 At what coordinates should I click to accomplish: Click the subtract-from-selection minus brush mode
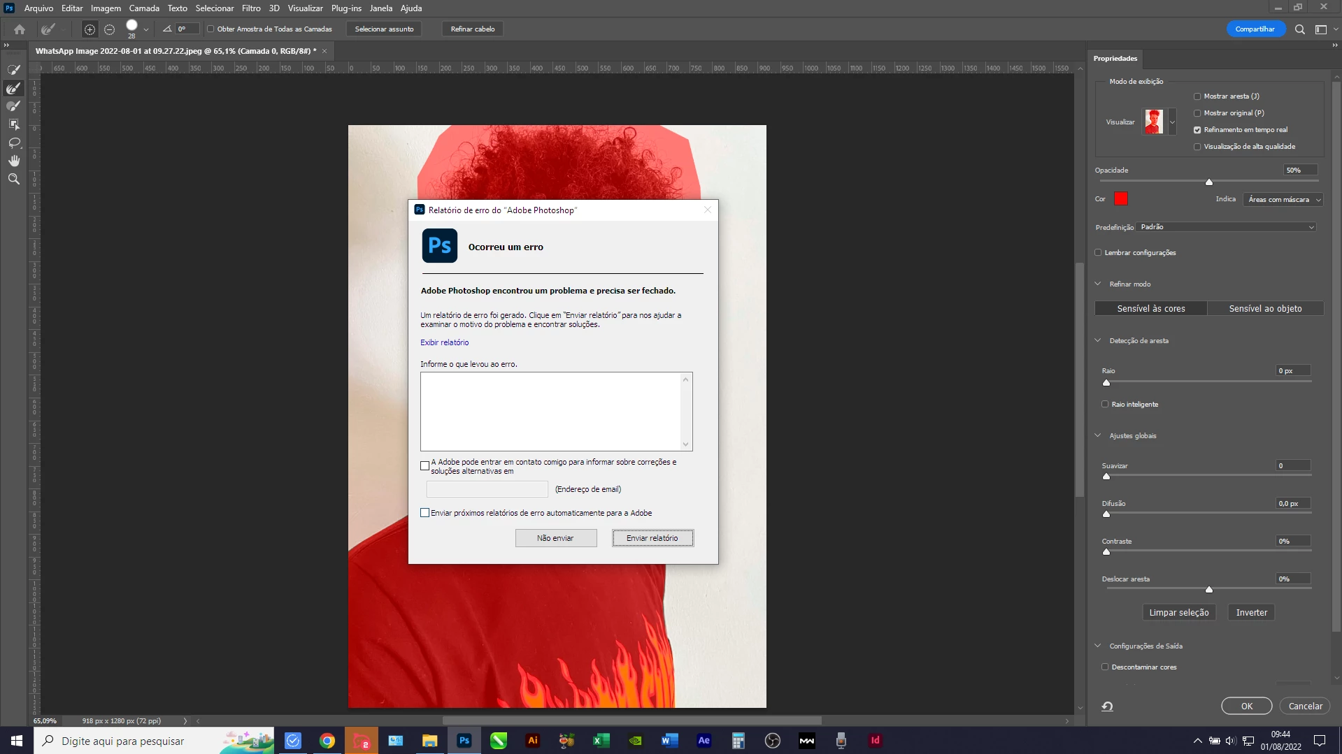[x=109, y=29]
